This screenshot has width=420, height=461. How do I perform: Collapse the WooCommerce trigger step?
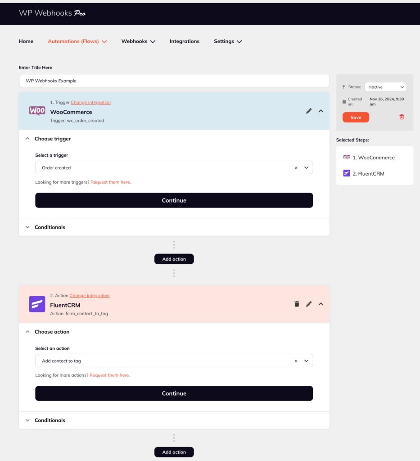tap(321, 111)
